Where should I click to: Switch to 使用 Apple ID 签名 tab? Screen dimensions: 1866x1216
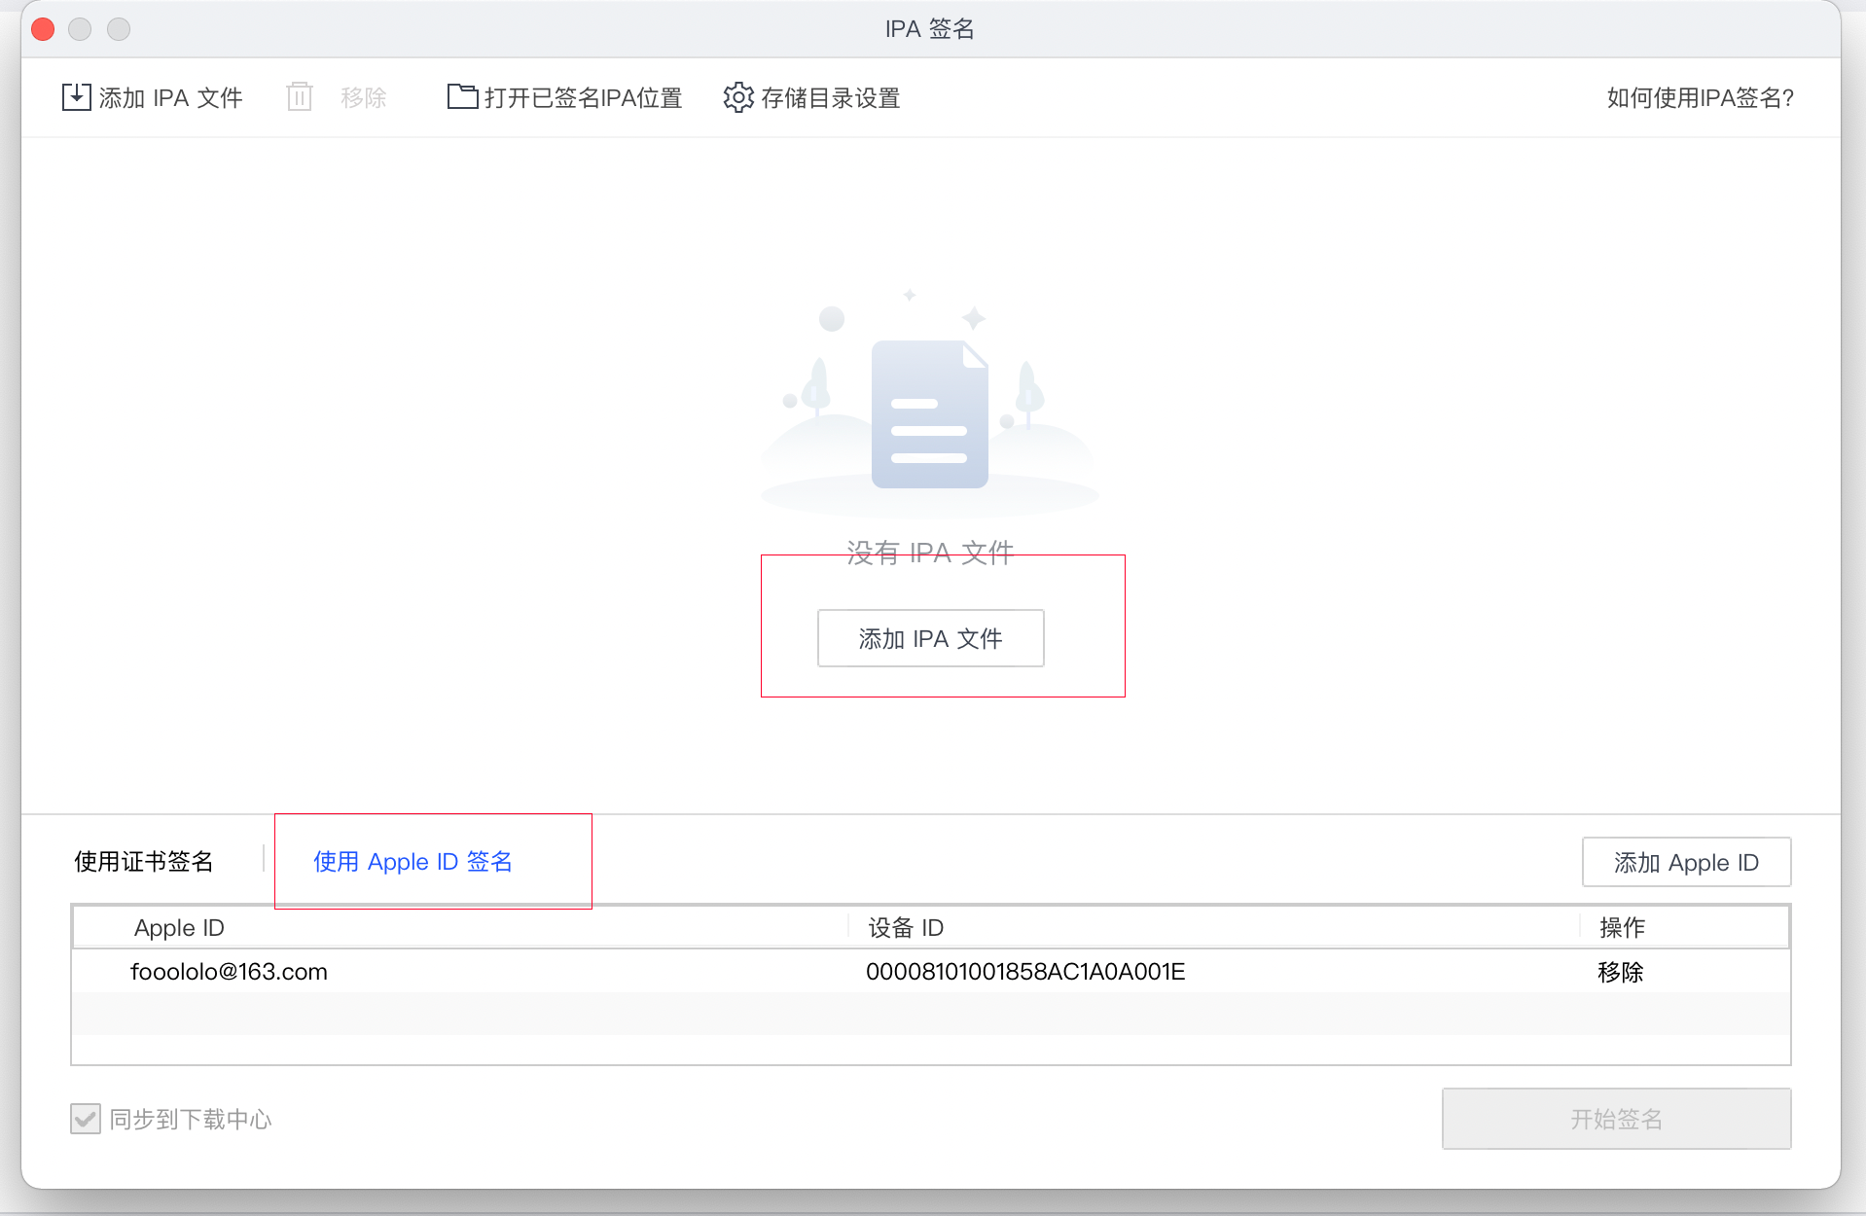(x=413, y=862)
